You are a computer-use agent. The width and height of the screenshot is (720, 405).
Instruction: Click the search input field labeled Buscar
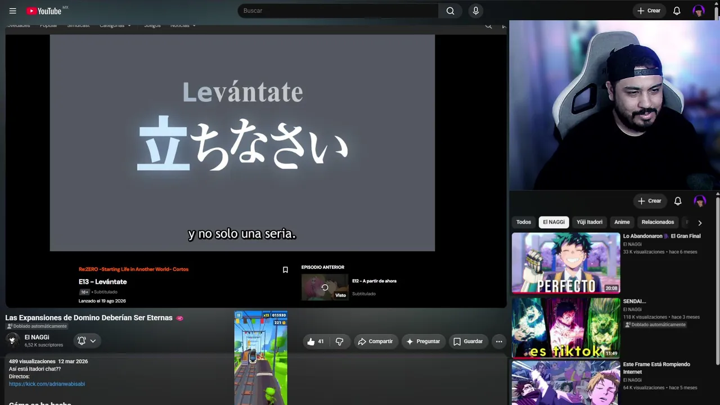tap(338, 11)
